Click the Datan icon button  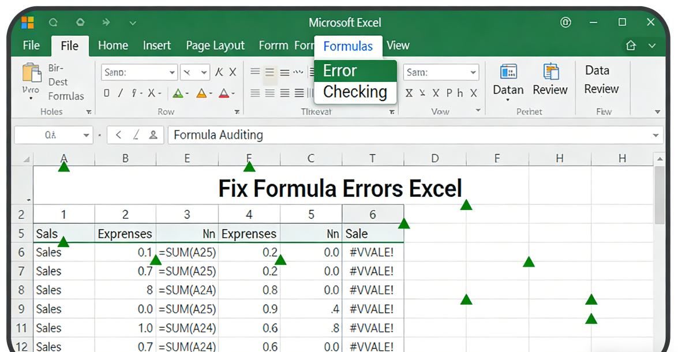pyautogui.click(x=508, y=80)
